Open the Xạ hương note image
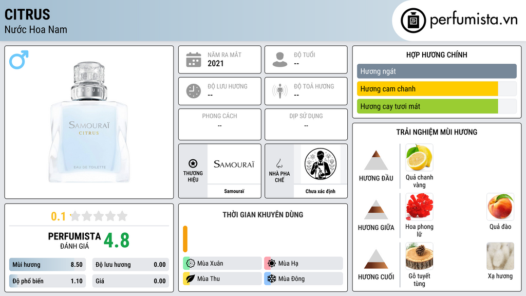Image resolution: width=526 pixels, height=296 pixels. [x=500, y=256]
